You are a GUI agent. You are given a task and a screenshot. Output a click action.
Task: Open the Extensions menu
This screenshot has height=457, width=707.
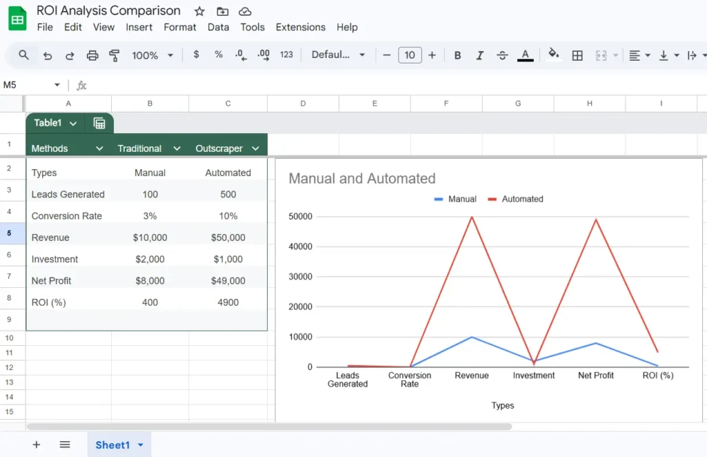coord(300,27)
